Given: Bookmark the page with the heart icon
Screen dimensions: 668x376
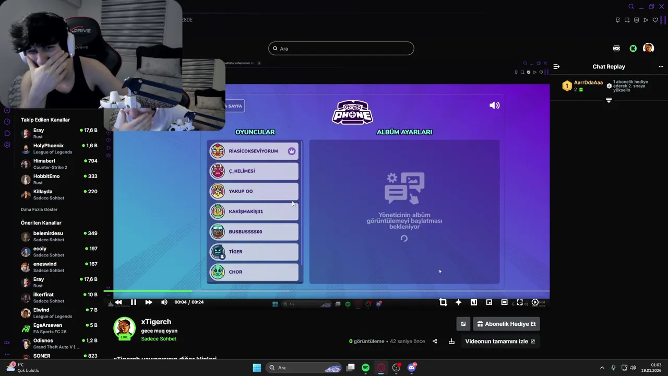Looking at the screenshot, I should [655, 20].
